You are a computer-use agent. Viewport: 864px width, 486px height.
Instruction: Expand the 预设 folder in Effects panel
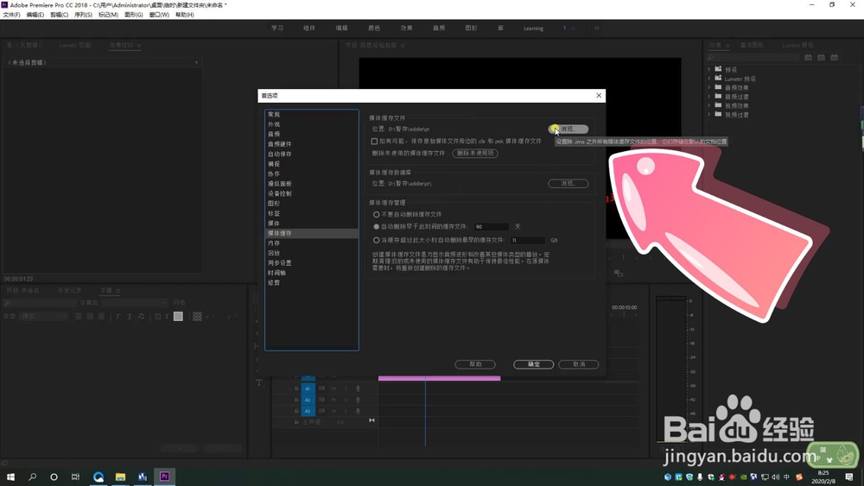pos(709,69)
